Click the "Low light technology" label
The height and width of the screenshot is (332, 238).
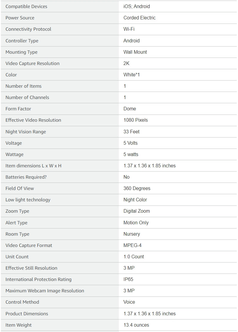[28, 200]
